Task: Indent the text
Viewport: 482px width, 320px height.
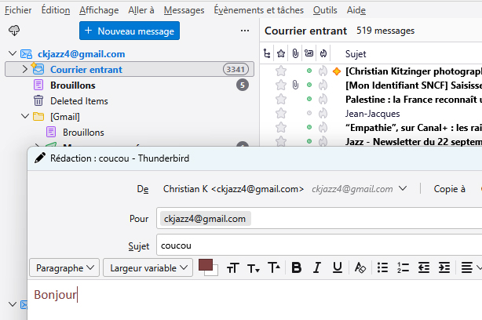Action: [x=444, y=267]
